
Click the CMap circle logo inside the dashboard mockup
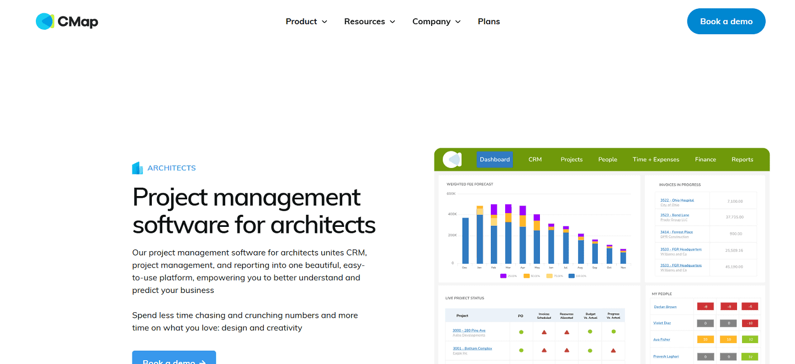coord(451,159)
